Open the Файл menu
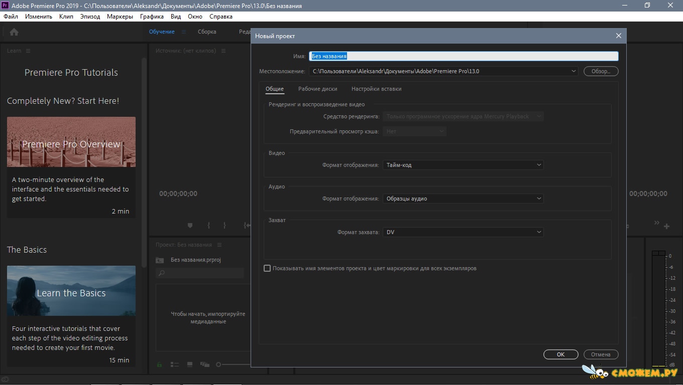This screenshot has width=683, height=385. tap(11, 17)
